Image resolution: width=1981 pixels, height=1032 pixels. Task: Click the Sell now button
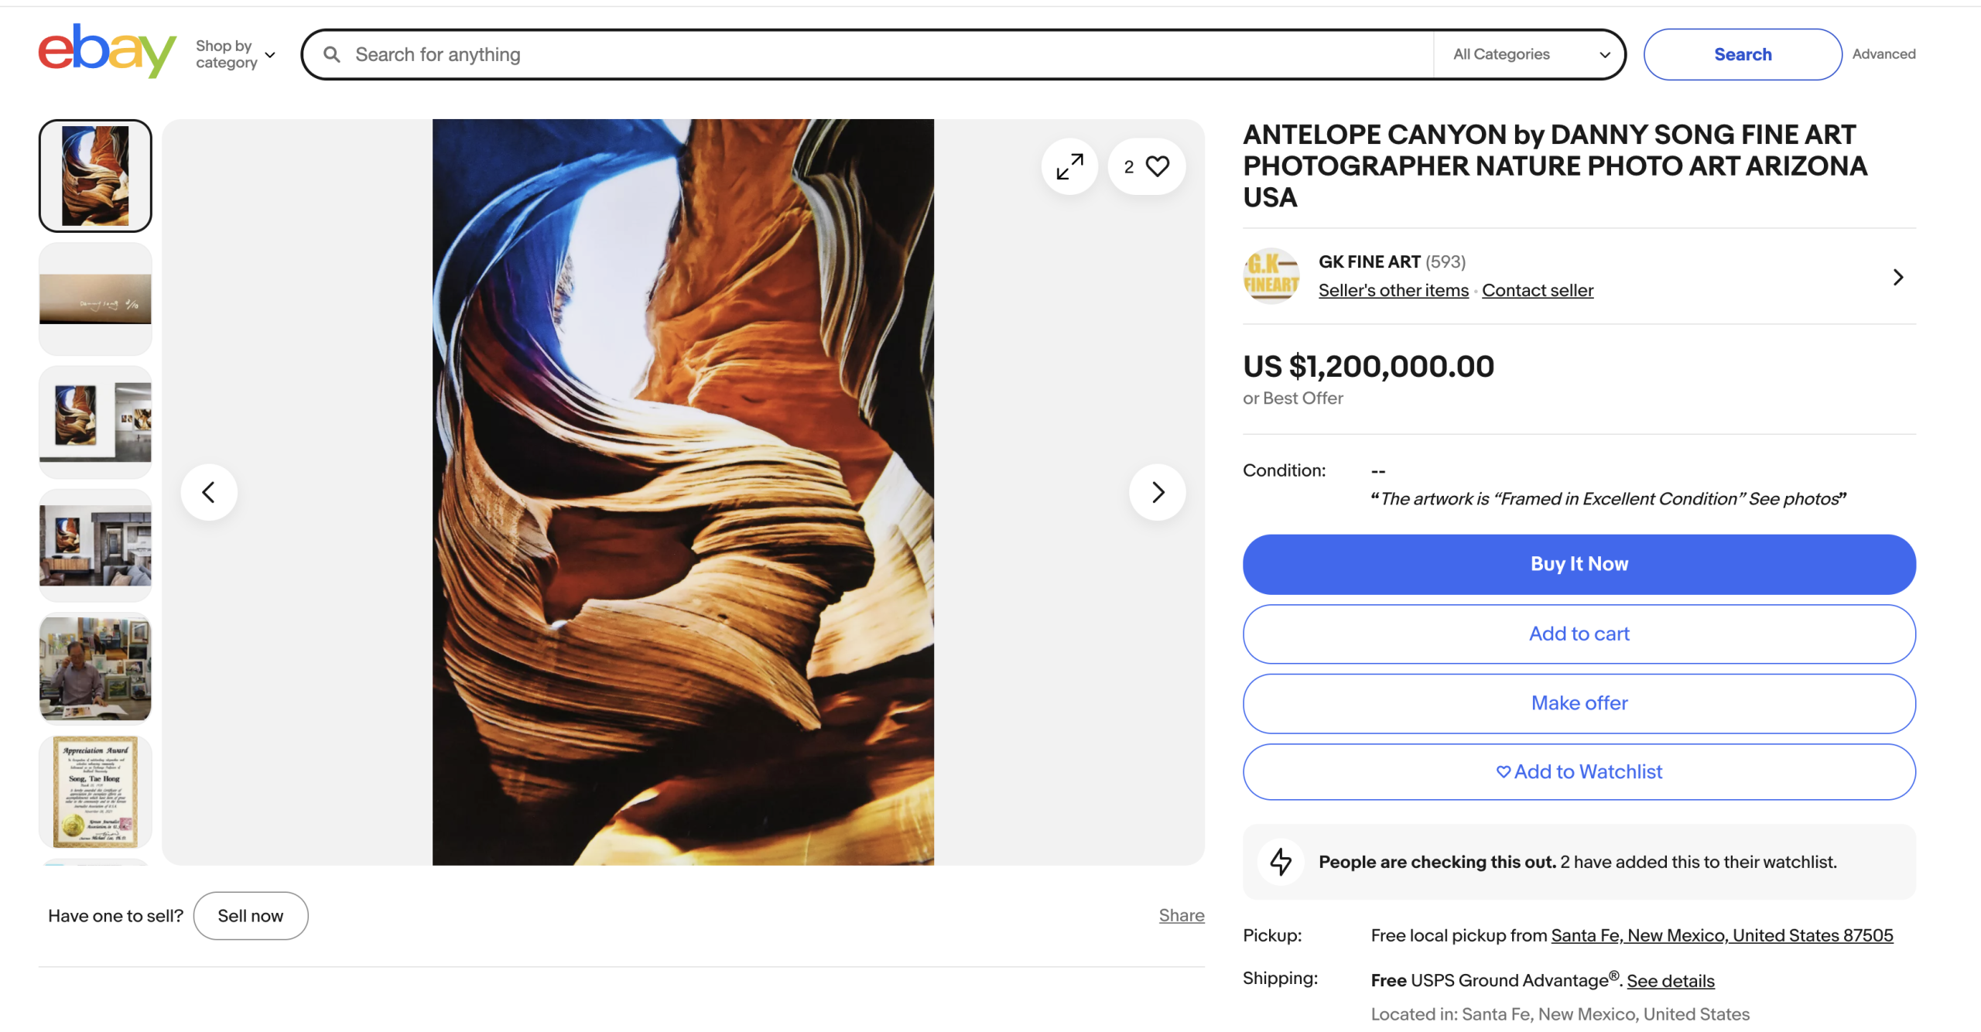point(251,916)
